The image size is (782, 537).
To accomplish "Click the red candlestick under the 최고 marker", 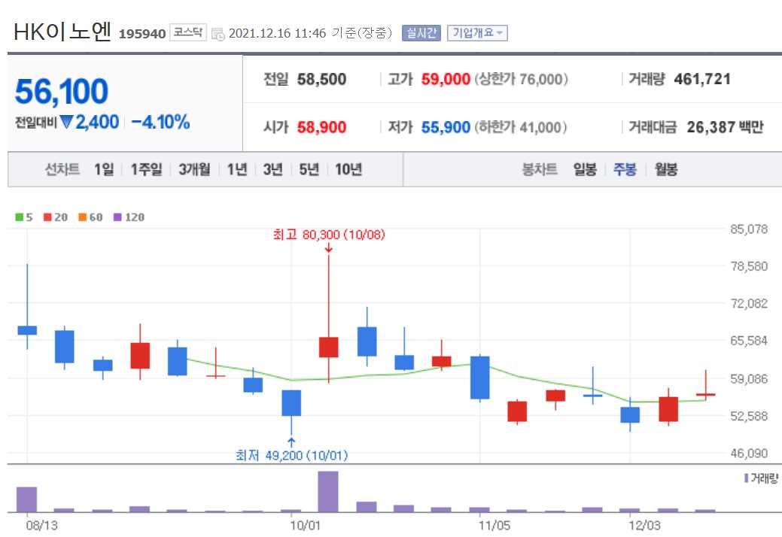I will 328,347.
